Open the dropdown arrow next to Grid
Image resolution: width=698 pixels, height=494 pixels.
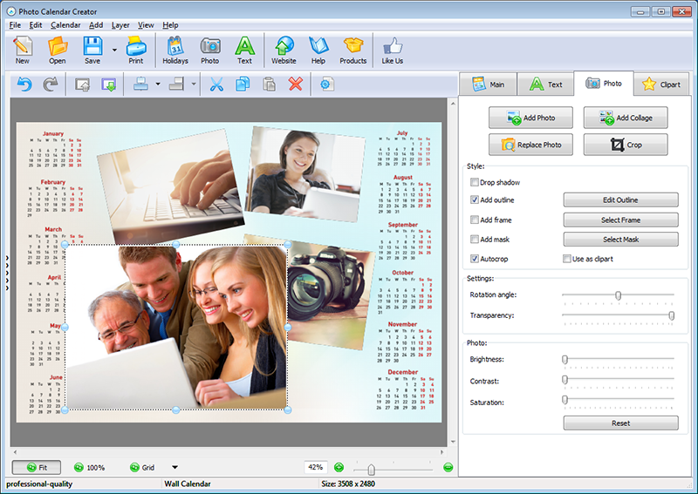click(175, 467)
